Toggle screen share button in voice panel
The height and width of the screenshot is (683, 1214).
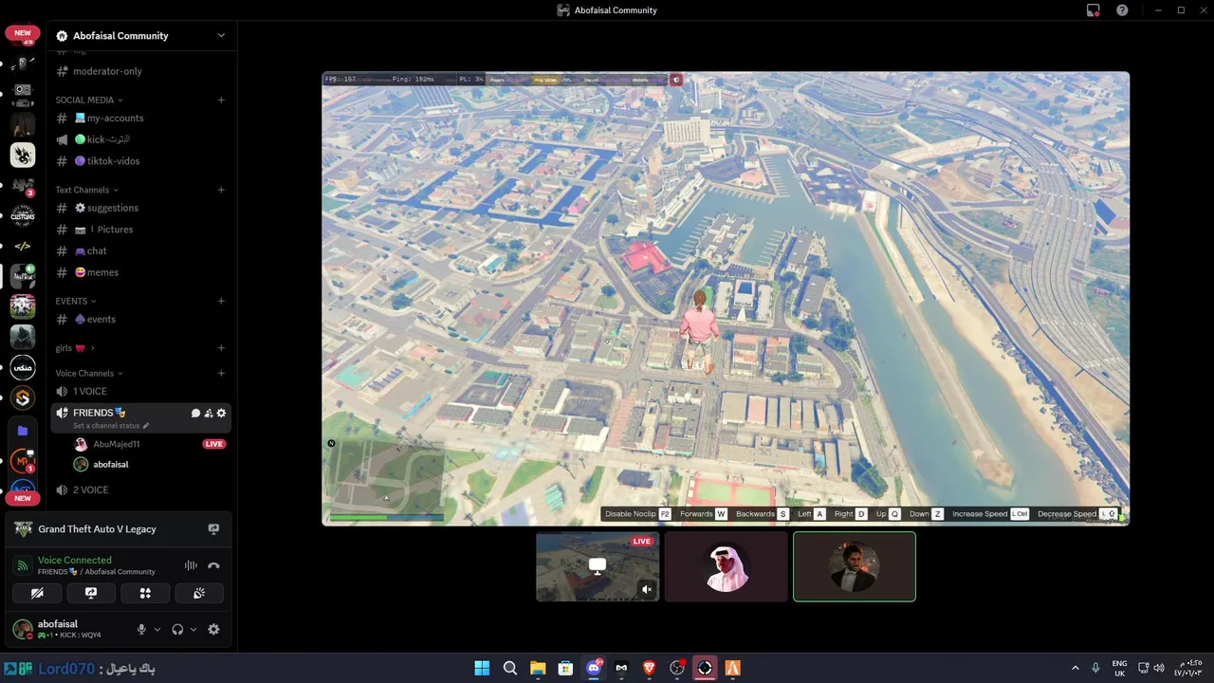pos(91,593)
